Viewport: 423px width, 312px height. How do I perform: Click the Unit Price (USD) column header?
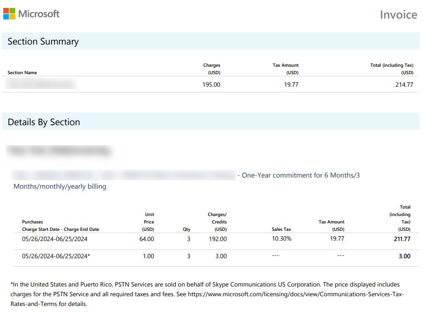[148, 222]
